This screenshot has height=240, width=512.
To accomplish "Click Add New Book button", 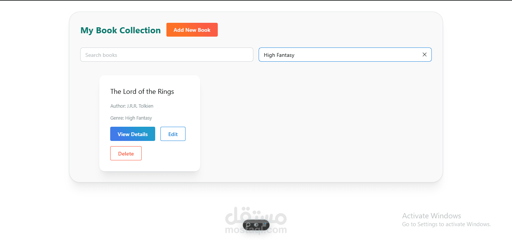I will point(192,30).
